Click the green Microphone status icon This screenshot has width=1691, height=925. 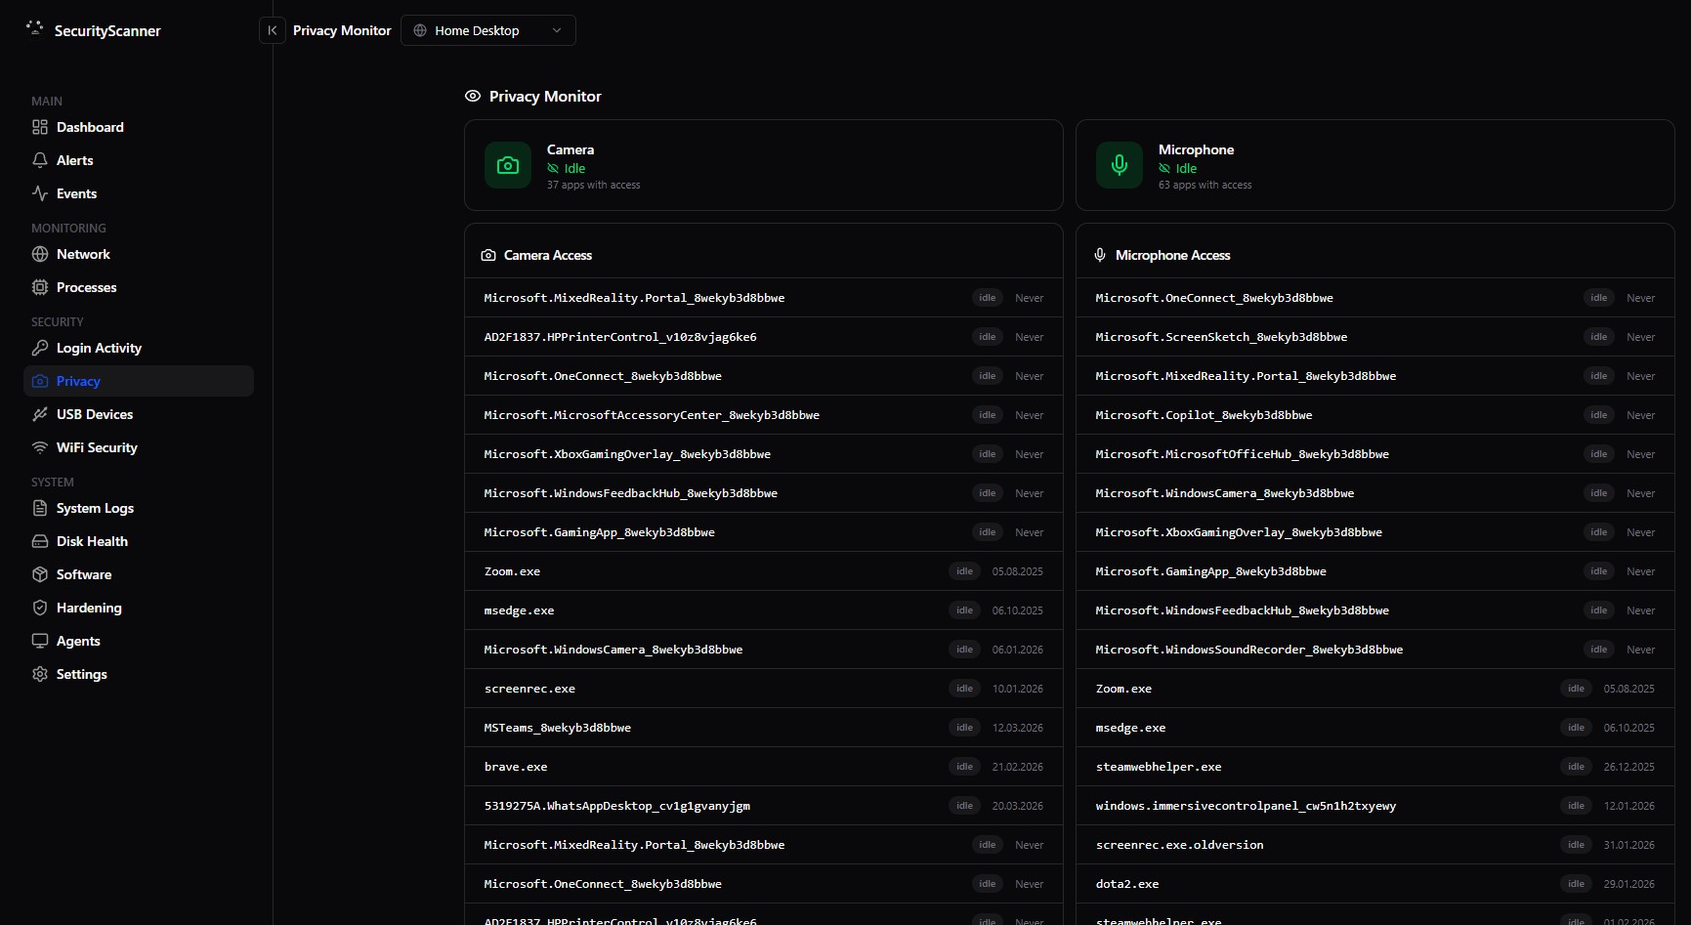coord(1120,165)
